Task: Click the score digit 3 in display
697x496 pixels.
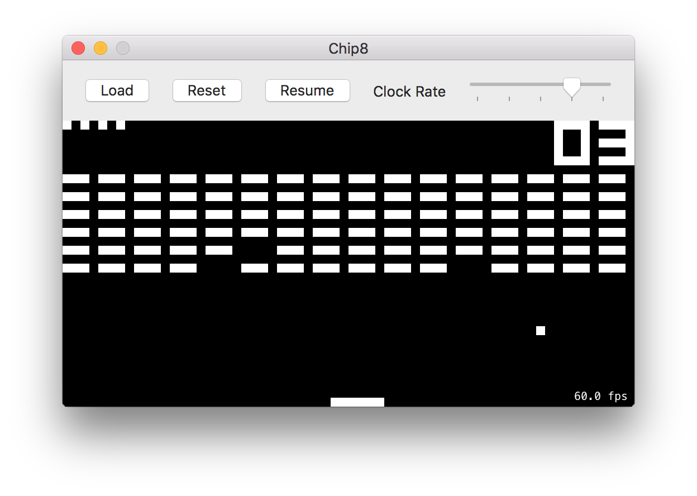Action: coord(617,143)
